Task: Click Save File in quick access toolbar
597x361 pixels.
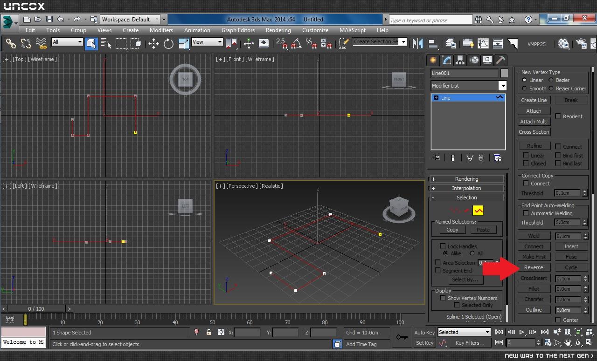Action: [x=49, y=20]
